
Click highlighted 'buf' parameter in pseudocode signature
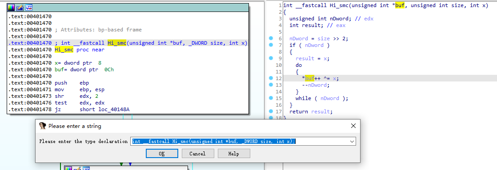coord(400,5)
